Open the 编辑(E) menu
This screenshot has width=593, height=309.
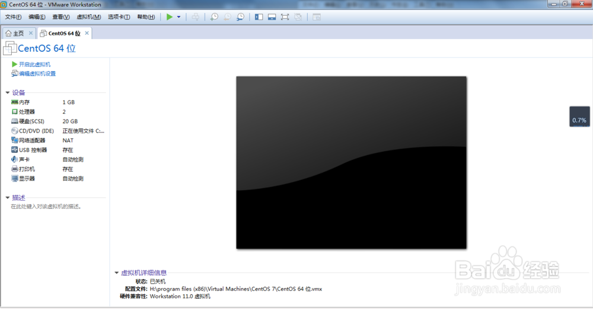point(37,17)
